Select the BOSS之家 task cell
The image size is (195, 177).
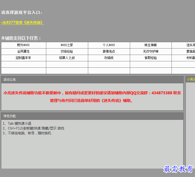point(67,45)
